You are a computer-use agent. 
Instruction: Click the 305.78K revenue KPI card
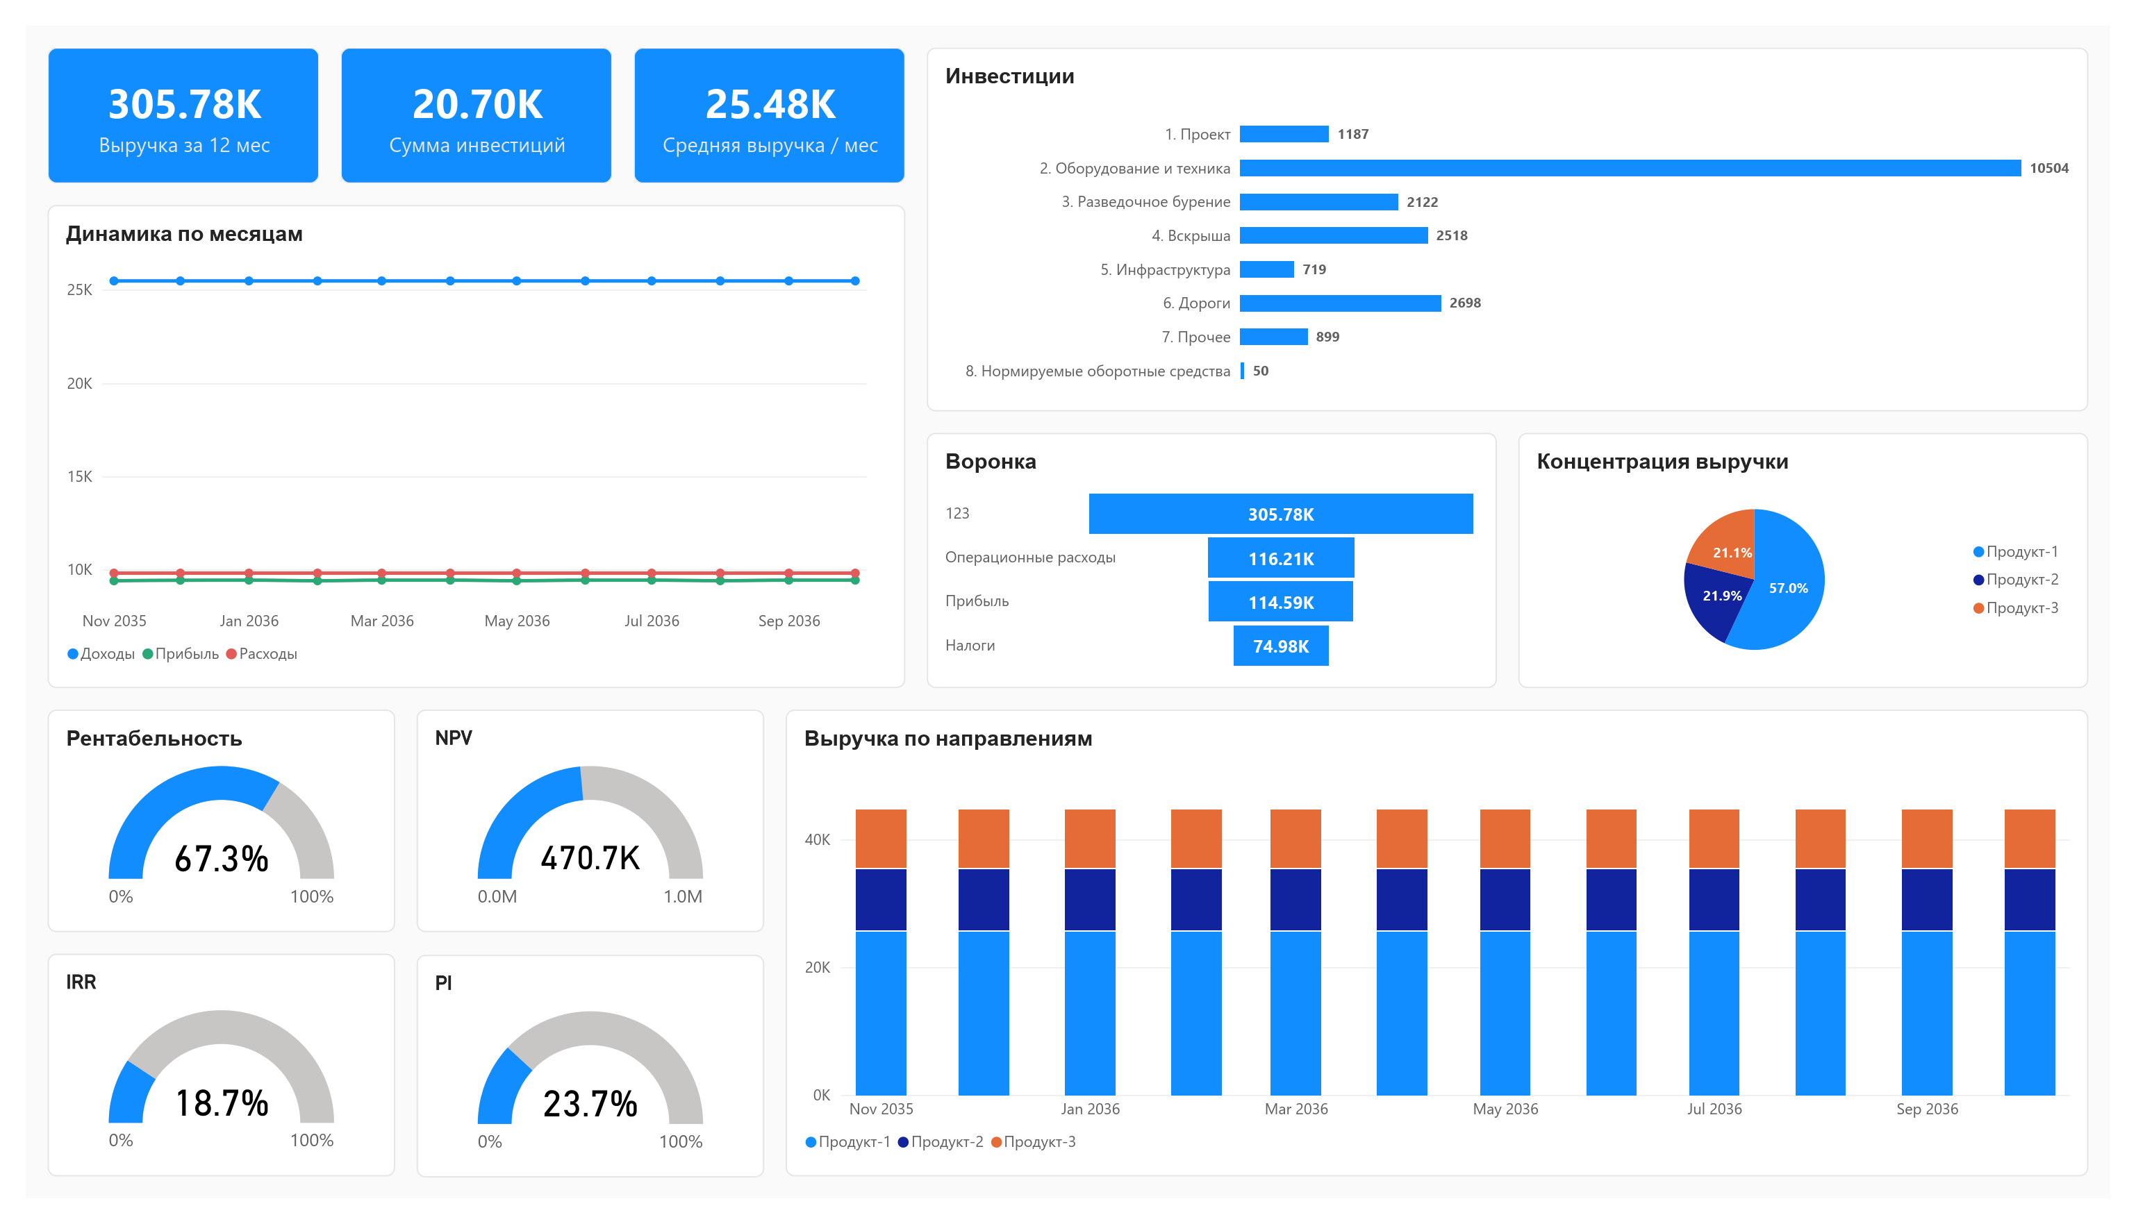coord(183,115)
